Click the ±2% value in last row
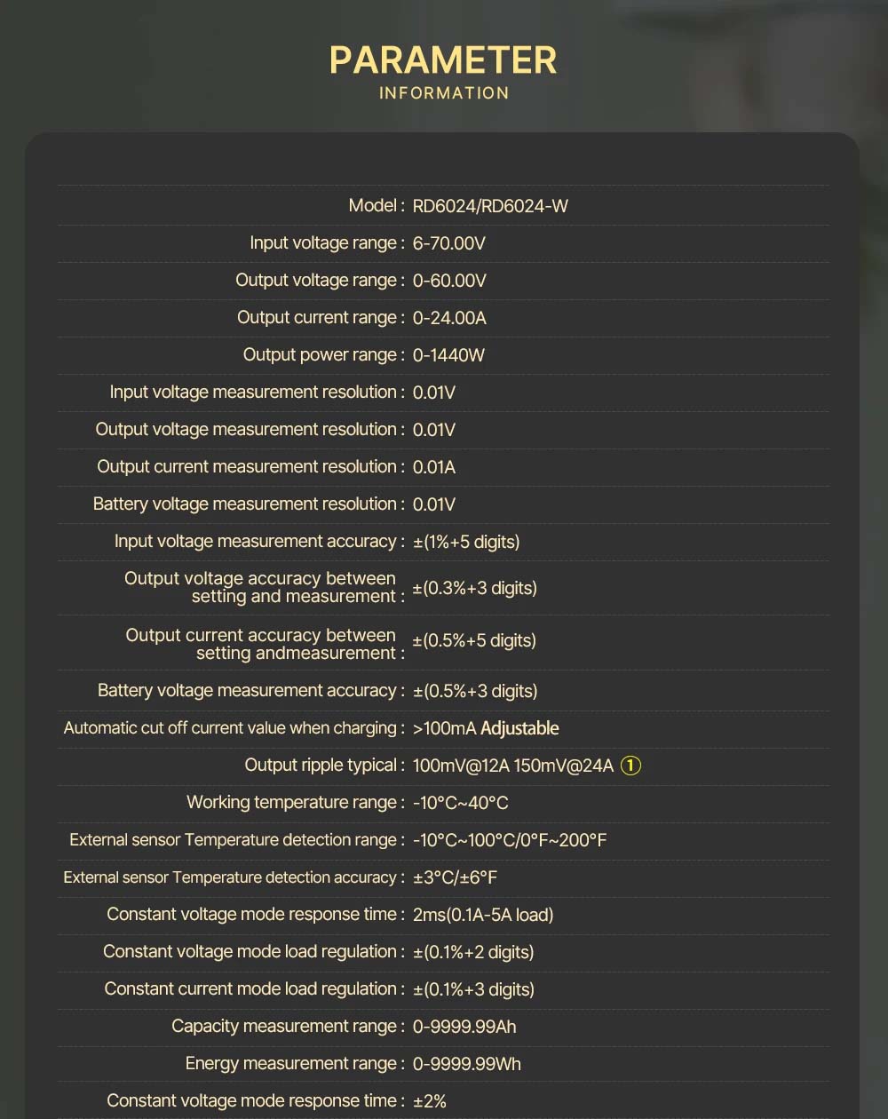The height and width of the screenshot is (1119, 888). tap(430, 1101)
